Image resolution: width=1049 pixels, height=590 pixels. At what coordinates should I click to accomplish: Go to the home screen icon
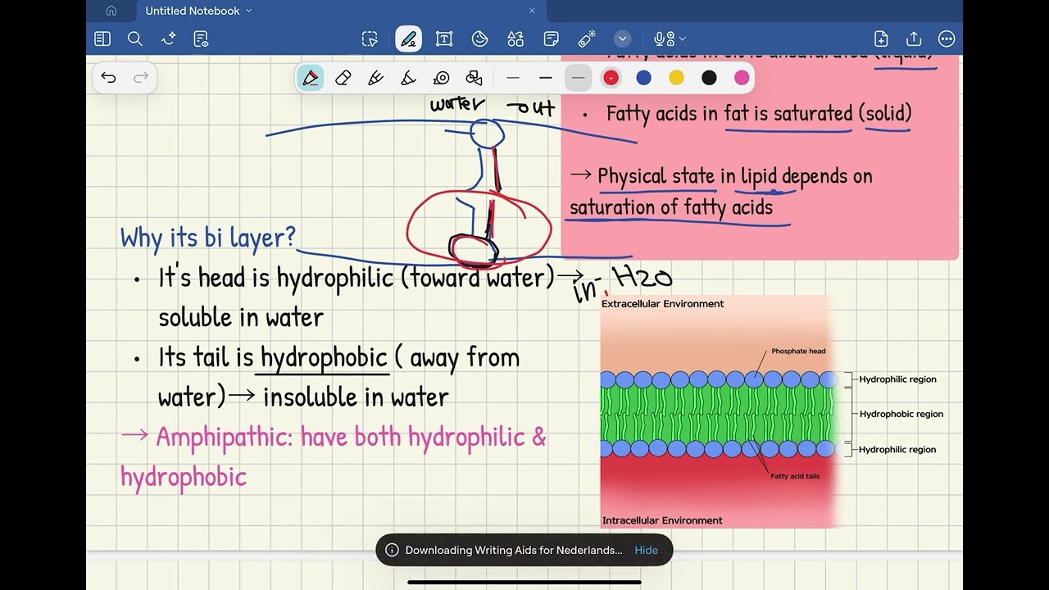[x=111, y=11]
